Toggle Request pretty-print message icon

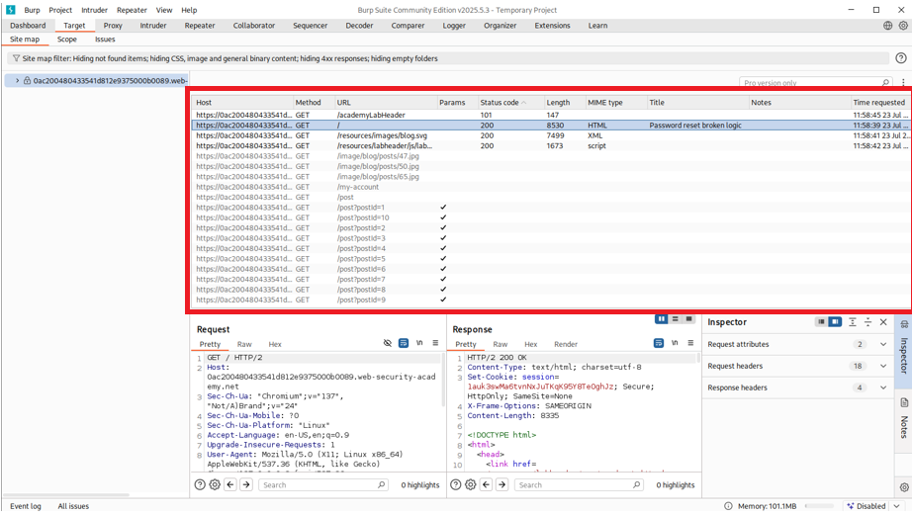click(x=403, y=343)
